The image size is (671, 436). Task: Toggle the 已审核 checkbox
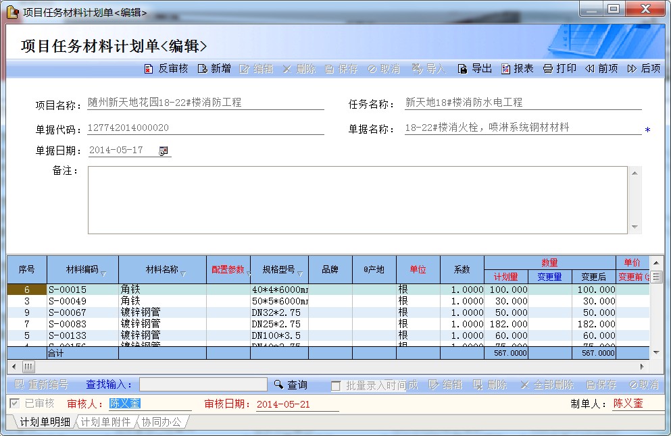point(15,404)
